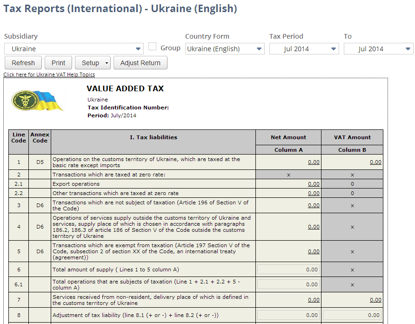Open the Tax Period dropdown
Image resolution: width=415 pixels, height=324 pixels.
pyautogui.click(x=304, y=49)
